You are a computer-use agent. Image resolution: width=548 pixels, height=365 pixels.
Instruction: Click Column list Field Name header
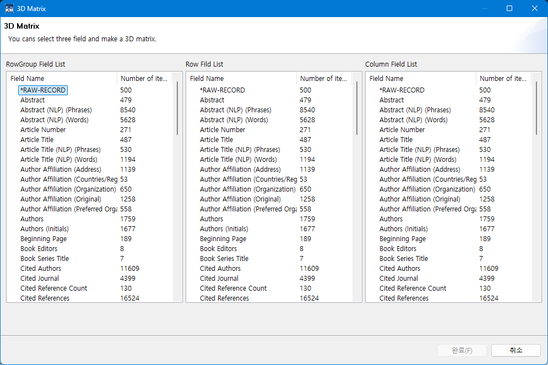(x=421, y=79)
